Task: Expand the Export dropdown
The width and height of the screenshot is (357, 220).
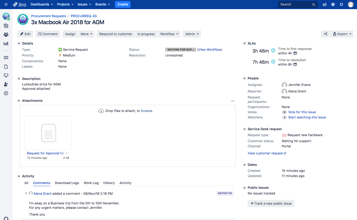Action: point(342,34)
